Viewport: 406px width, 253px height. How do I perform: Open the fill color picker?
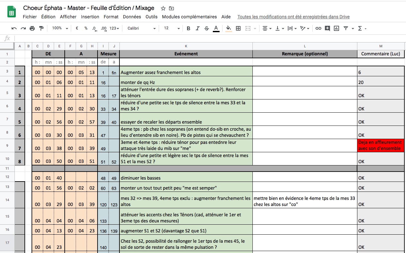pyautogui.click(x=229, y=28)
